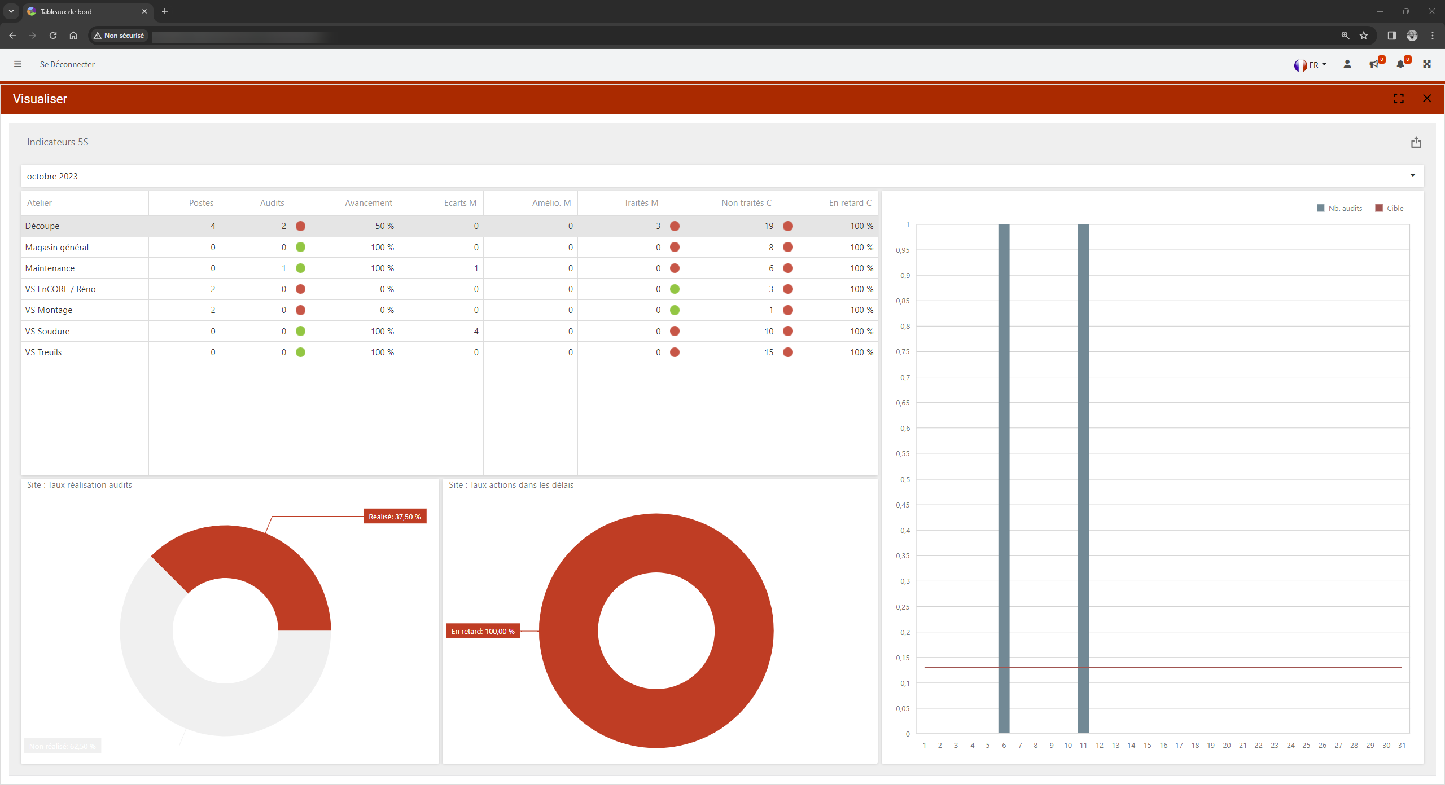Open the hamburger navigation menu

[x=17, y=64]
